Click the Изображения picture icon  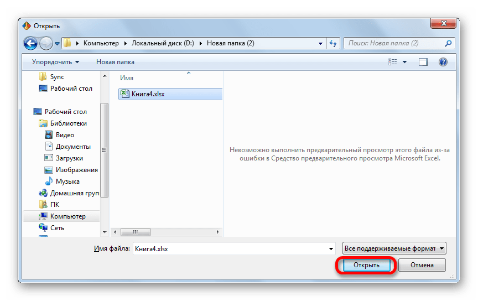[x=49, y=170]
